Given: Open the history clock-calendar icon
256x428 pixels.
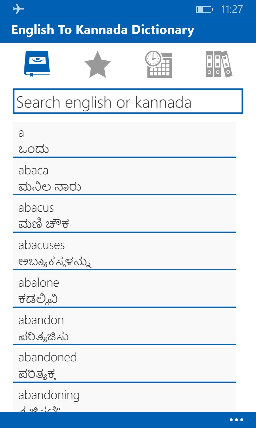Looking at the screenshot, I should point(158,65).
